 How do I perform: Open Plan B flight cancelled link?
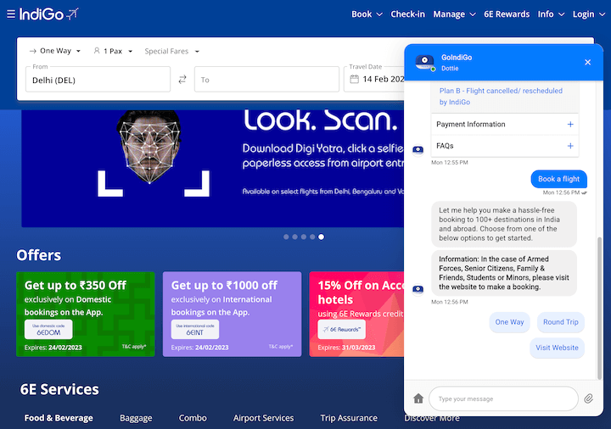pyautogui.click(x=501, y=96)
